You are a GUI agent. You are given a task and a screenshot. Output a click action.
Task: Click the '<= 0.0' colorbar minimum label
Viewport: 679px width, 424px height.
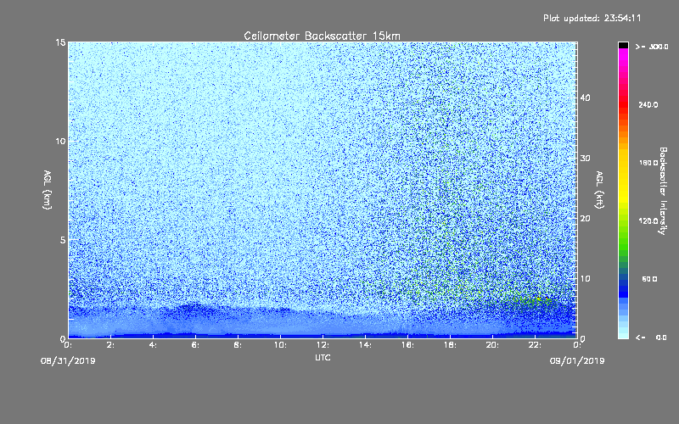point(651,338)
